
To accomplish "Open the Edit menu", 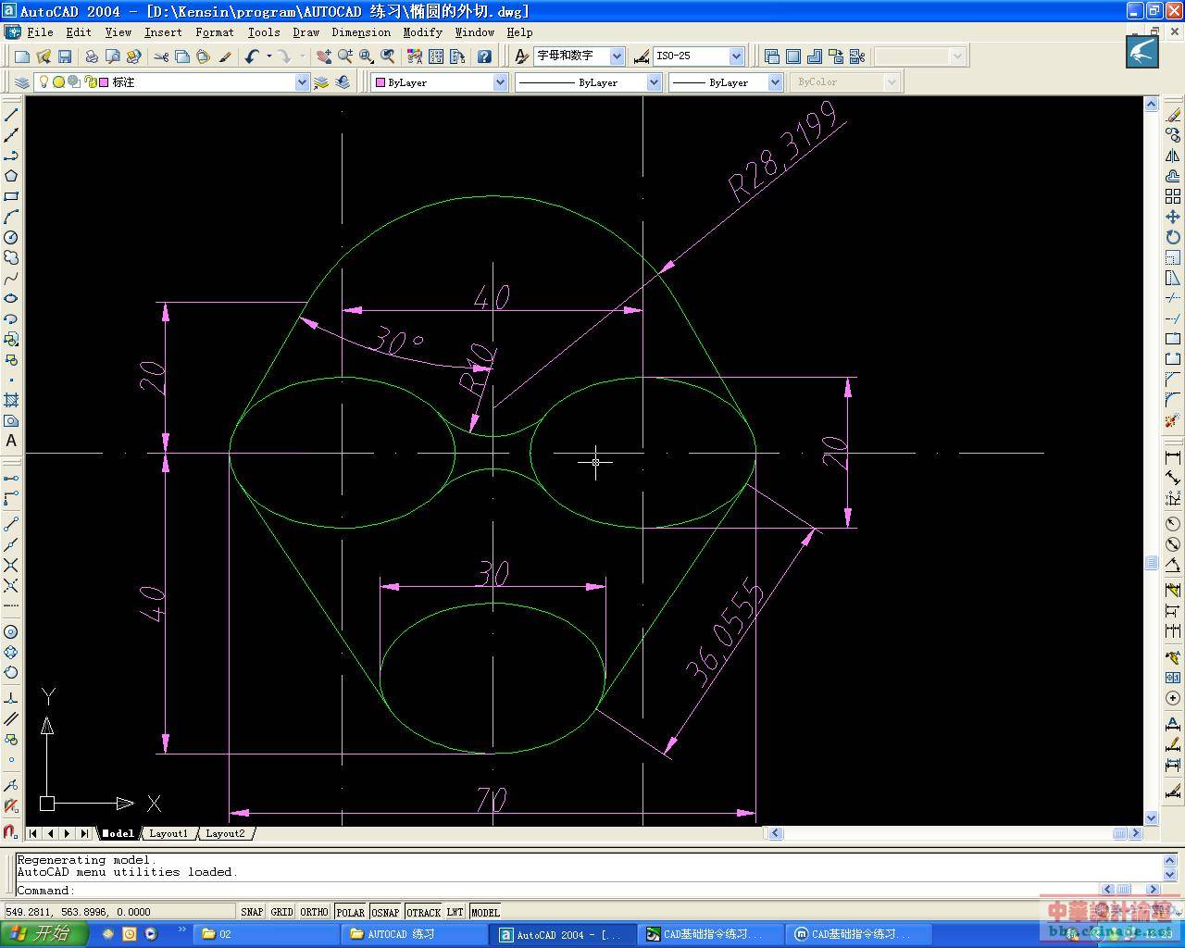I will click(x=79, y=32).
